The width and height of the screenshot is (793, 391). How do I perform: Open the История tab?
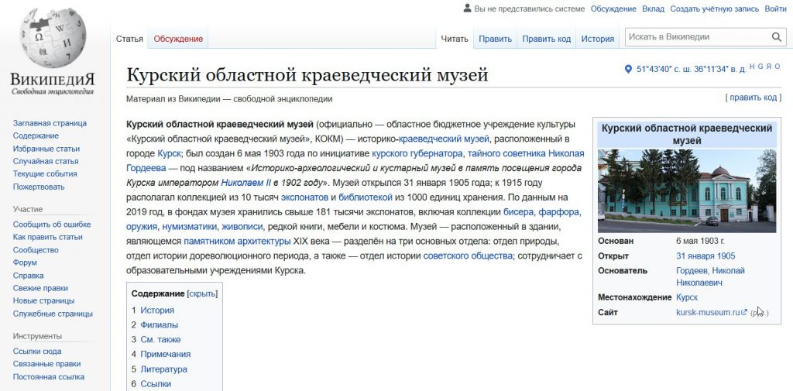(598, 39)
